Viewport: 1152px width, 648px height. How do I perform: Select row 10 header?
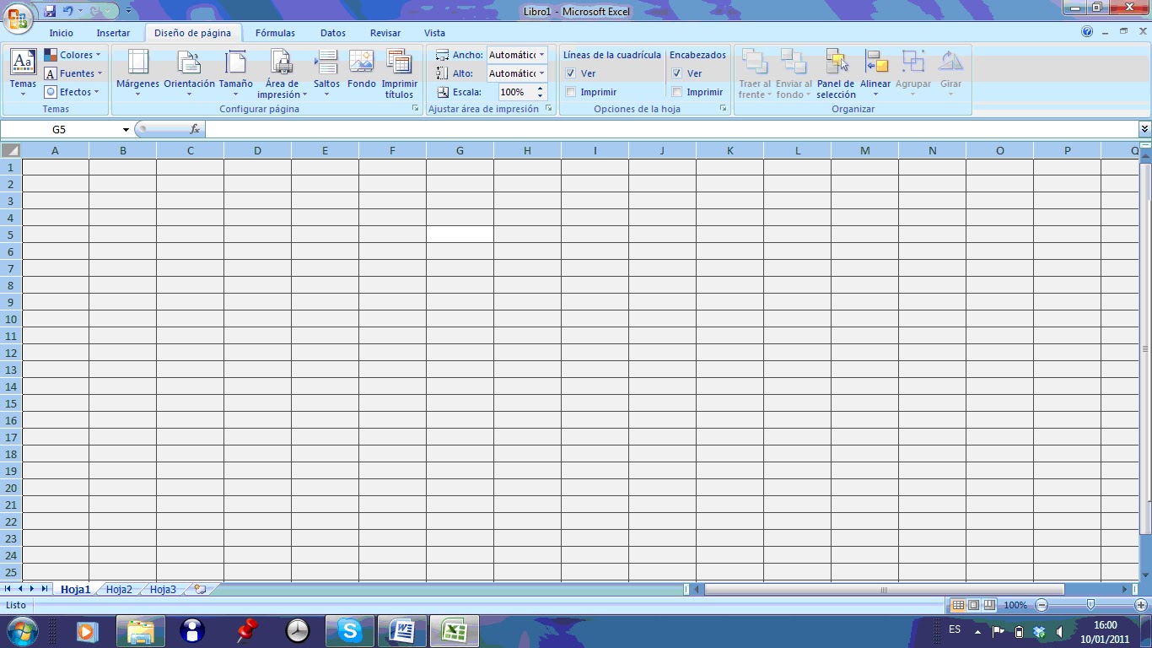11,319
